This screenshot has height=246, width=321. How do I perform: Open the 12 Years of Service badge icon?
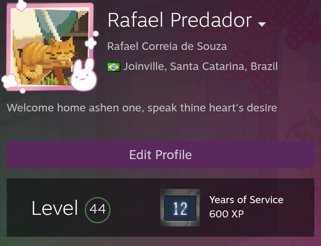point(180,208)
